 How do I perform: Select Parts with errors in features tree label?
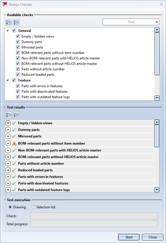click(42, 86)
